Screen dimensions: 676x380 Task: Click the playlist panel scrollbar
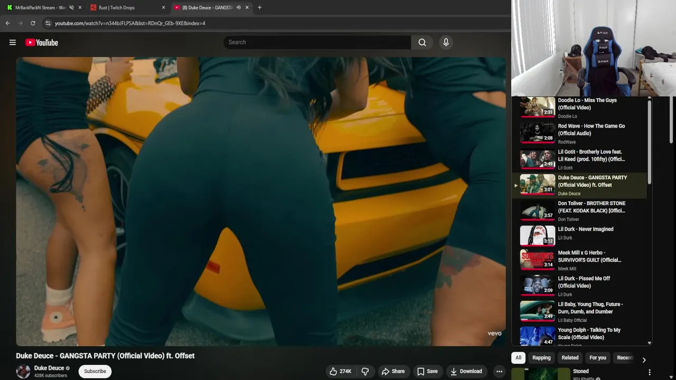coord(650,142)
